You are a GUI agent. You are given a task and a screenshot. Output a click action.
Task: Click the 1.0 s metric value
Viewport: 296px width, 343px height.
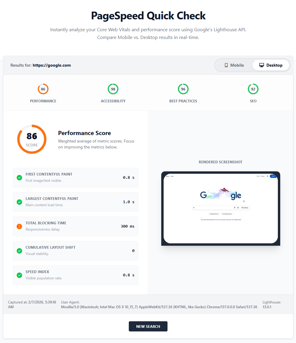[129, 202]
